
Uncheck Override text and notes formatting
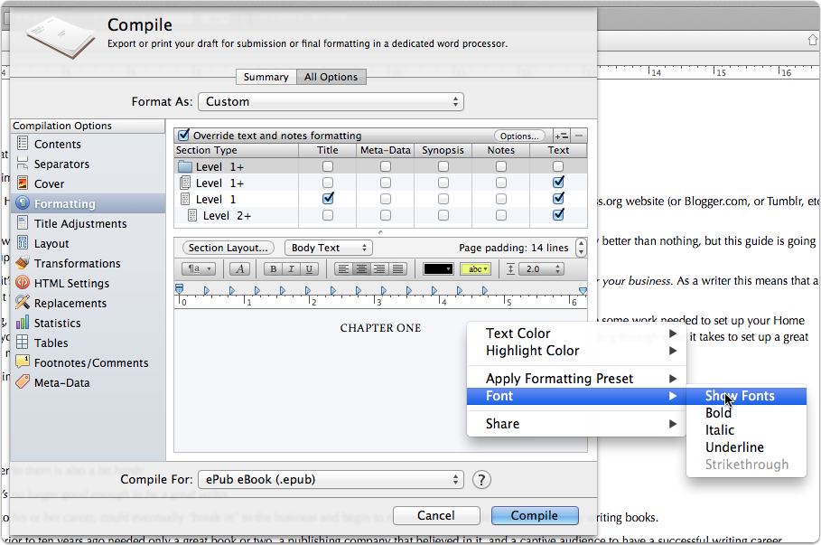pyautogui.click(x=184, y=136)
